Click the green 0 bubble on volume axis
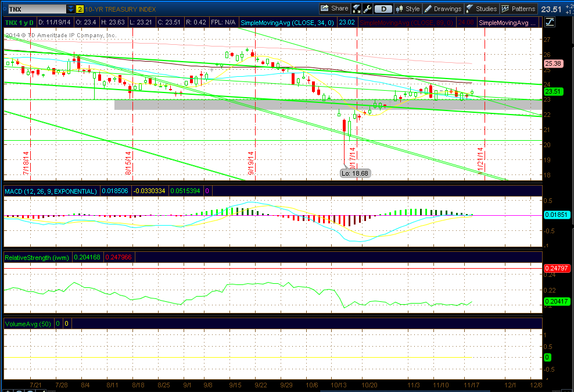This screenshot has width=574, height=392. click(547, 357)
